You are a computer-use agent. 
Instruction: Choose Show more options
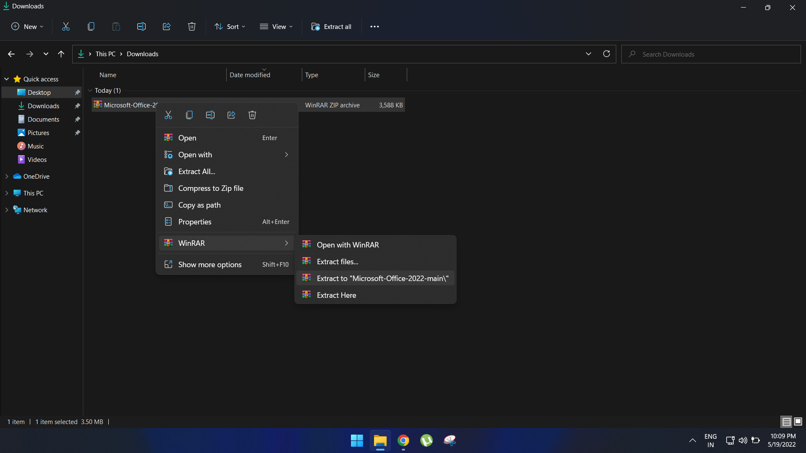point(227,265)
